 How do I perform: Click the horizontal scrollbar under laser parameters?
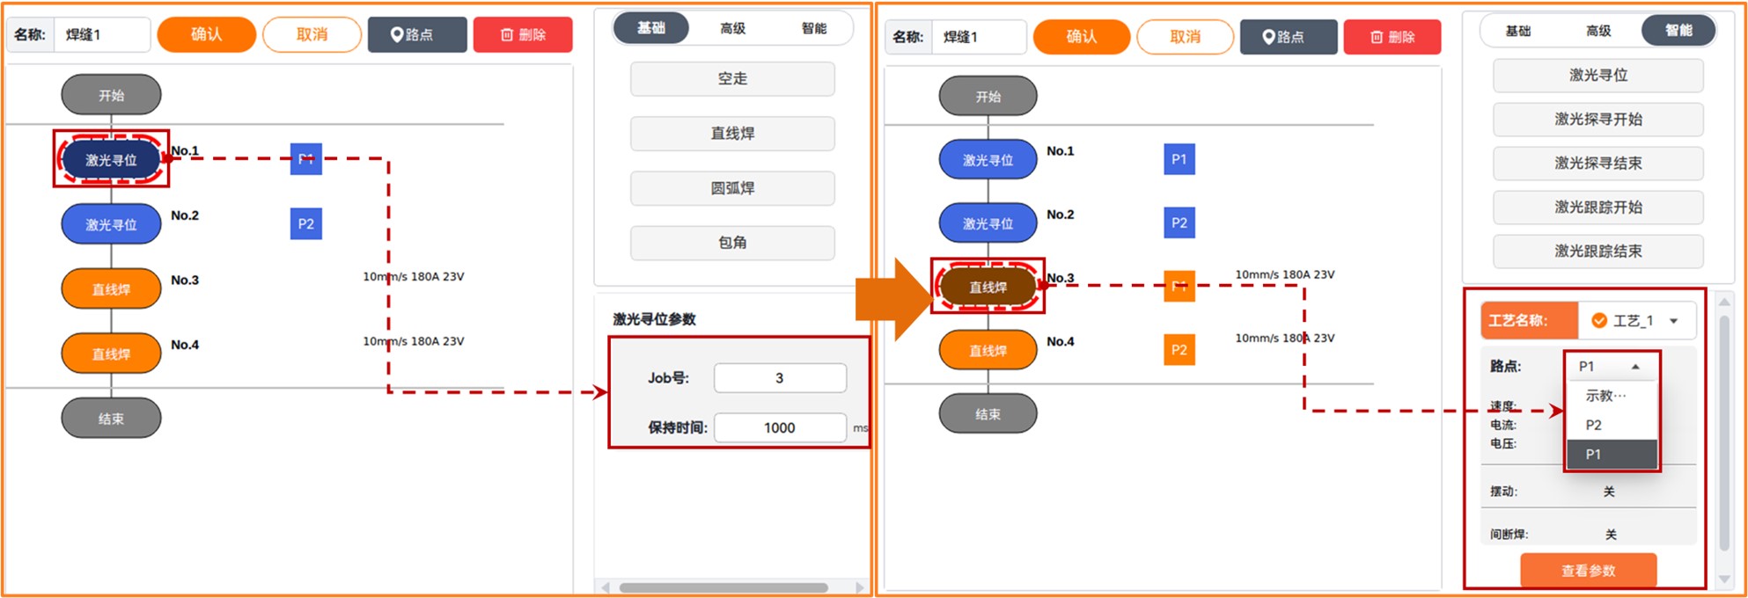(723, 587)
